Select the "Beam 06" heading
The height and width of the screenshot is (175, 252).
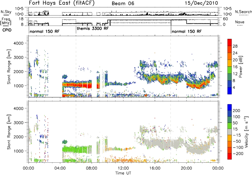point(123,3)
